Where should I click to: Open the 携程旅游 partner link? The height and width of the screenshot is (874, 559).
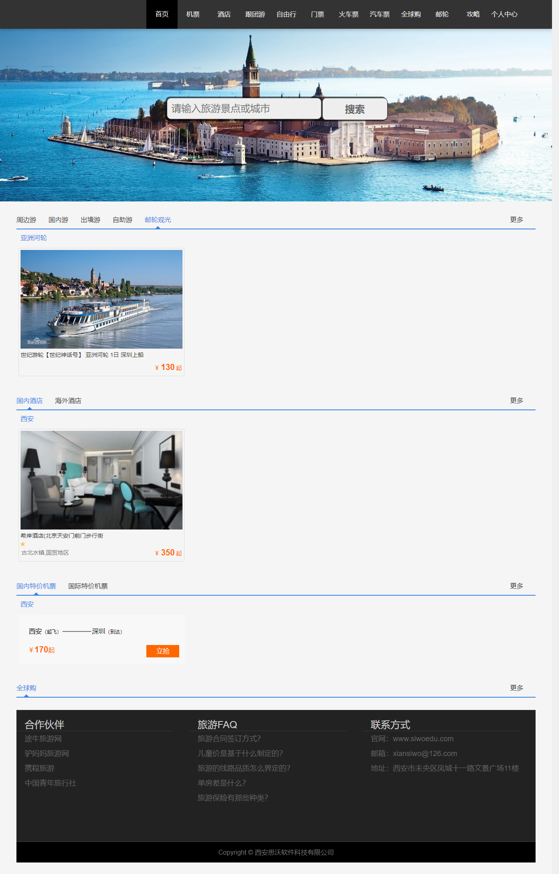point(39,768)
